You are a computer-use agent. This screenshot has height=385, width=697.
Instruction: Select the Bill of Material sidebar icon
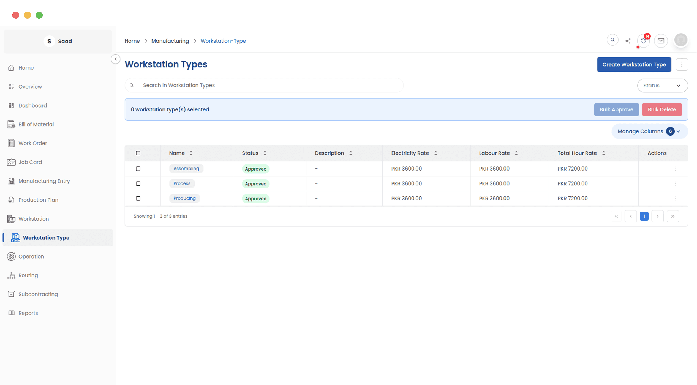tap(11, 124)
